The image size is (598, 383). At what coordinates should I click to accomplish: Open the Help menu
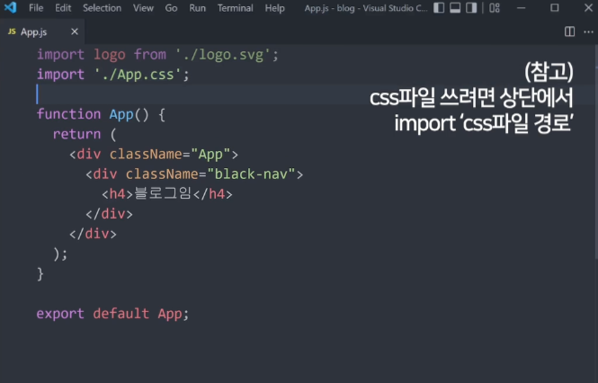tap(275, 8)
